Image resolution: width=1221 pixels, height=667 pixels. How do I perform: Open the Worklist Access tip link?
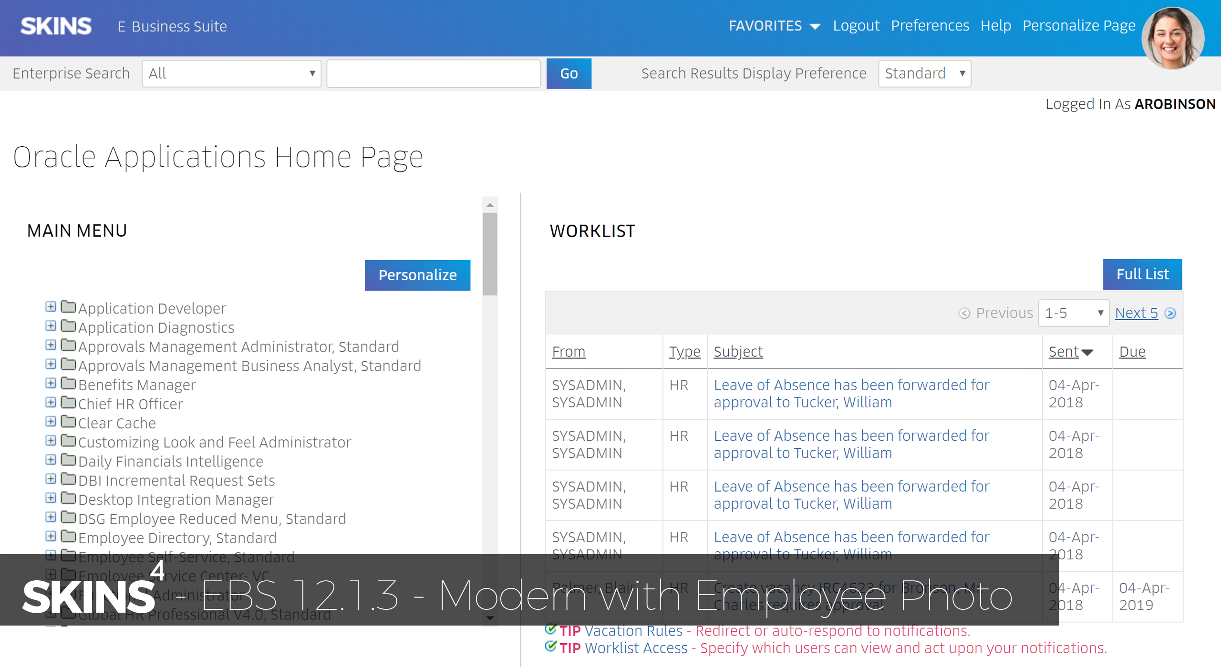click(x=636, y=648)
